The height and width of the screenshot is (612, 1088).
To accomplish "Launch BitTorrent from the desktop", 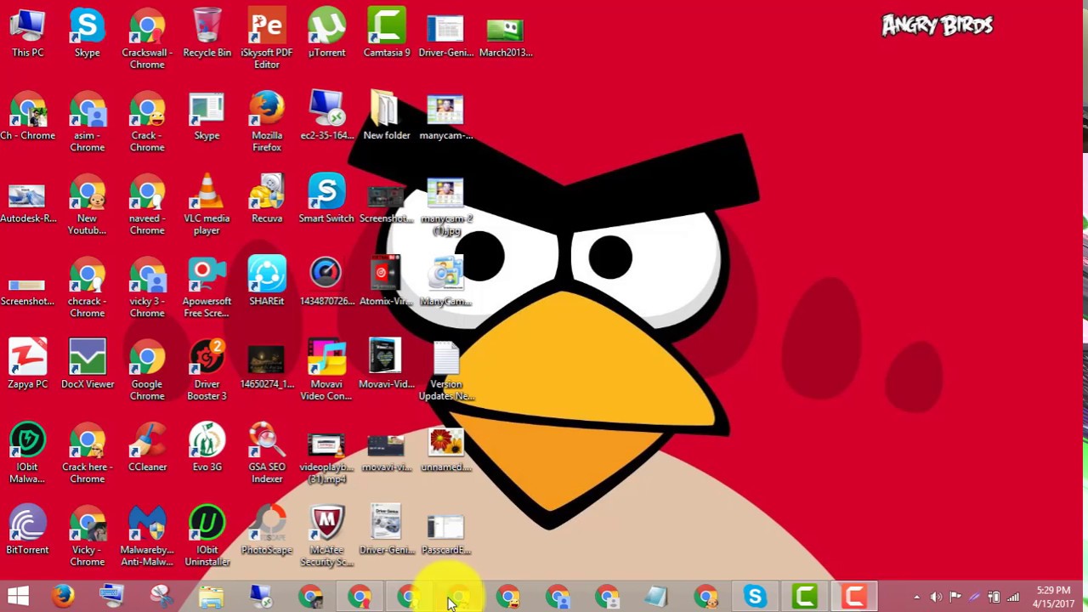I will pos(27,530).
